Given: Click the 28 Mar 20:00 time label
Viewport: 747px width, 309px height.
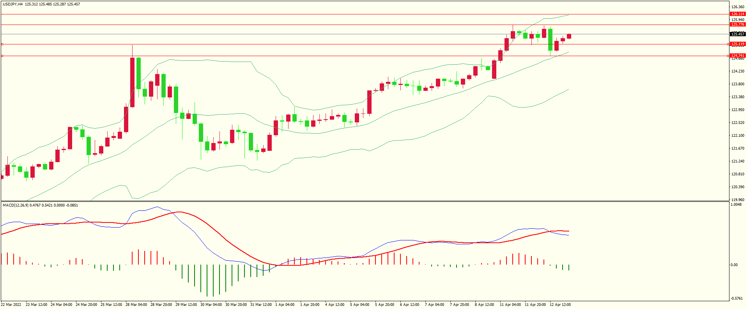Looking at the screenshot, I should (161, 305).
